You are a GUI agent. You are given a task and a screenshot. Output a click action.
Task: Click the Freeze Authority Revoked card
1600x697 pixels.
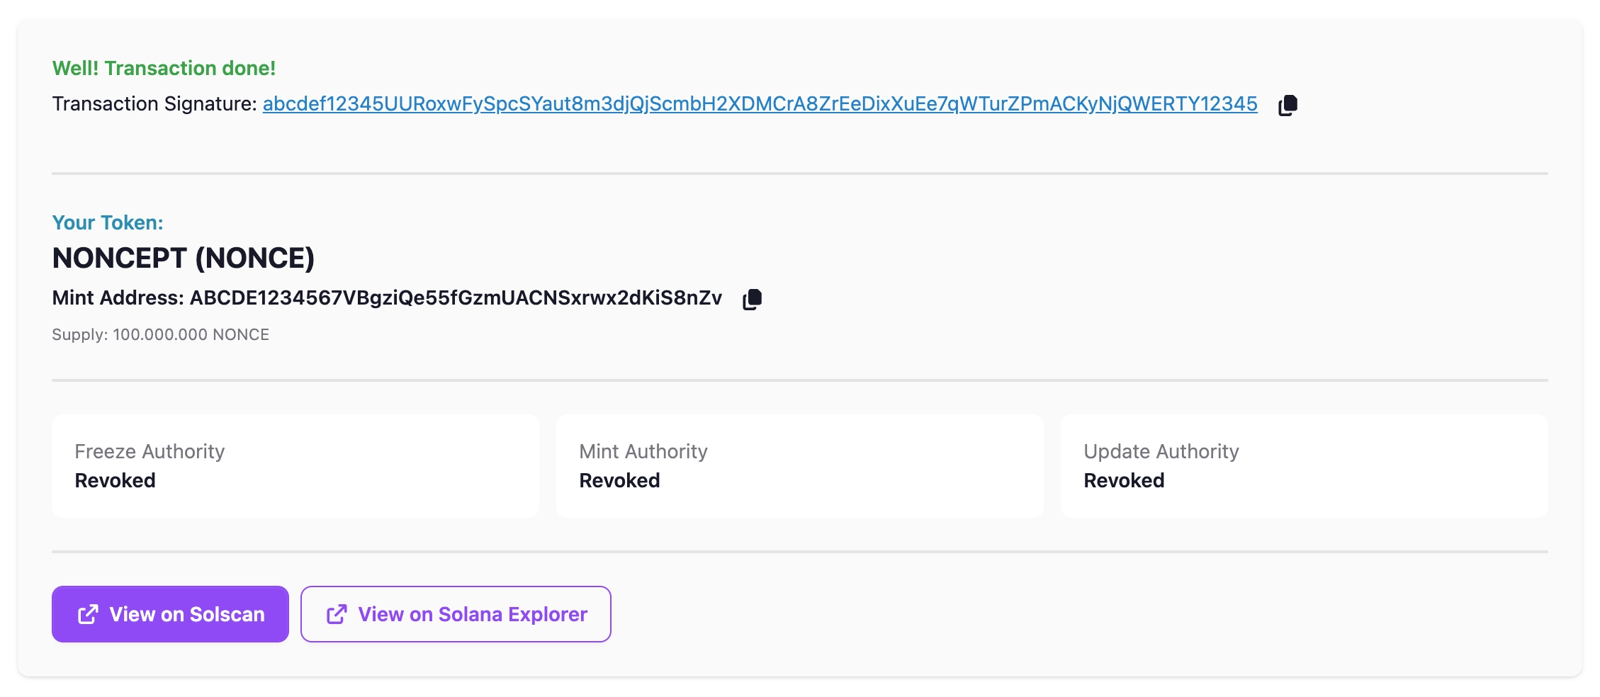[295, 466]
